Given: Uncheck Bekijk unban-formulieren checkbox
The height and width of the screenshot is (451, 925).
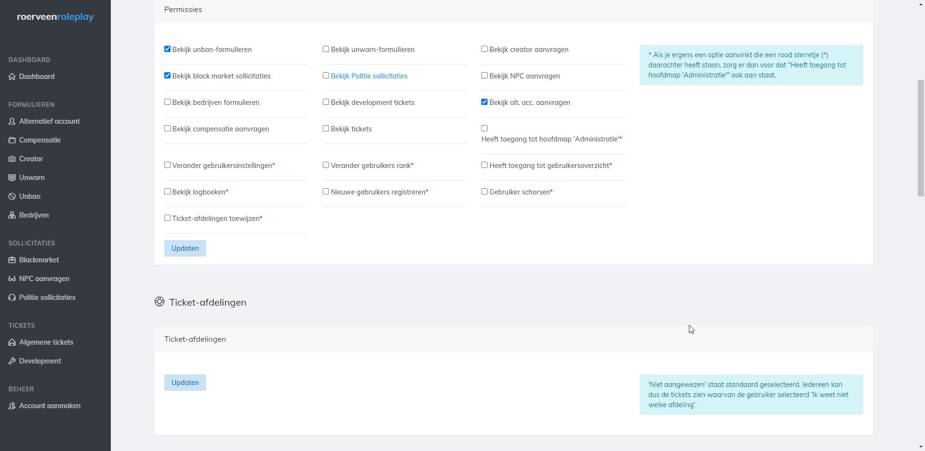Looking at the screenshot, I should [x=168, y=49].
